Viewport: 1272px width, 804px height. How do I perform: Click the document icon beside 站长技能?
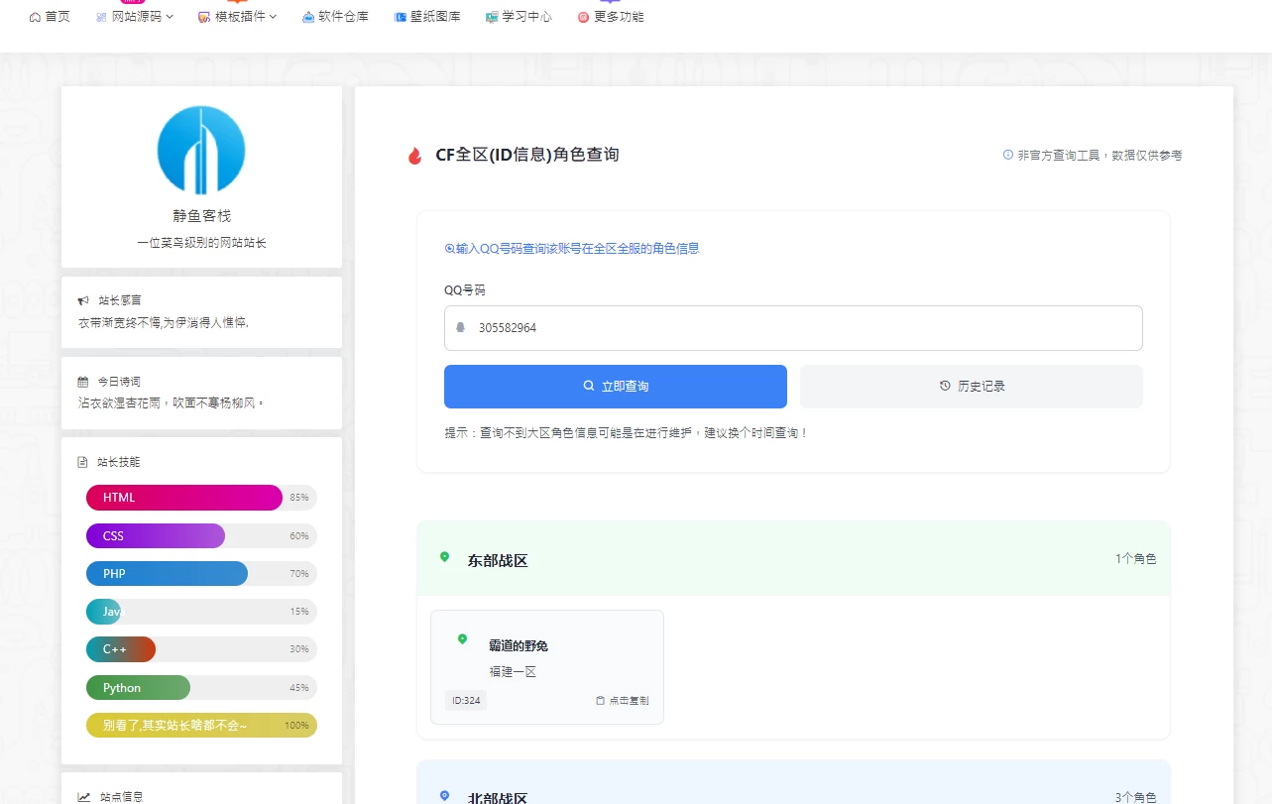[83, 462]
